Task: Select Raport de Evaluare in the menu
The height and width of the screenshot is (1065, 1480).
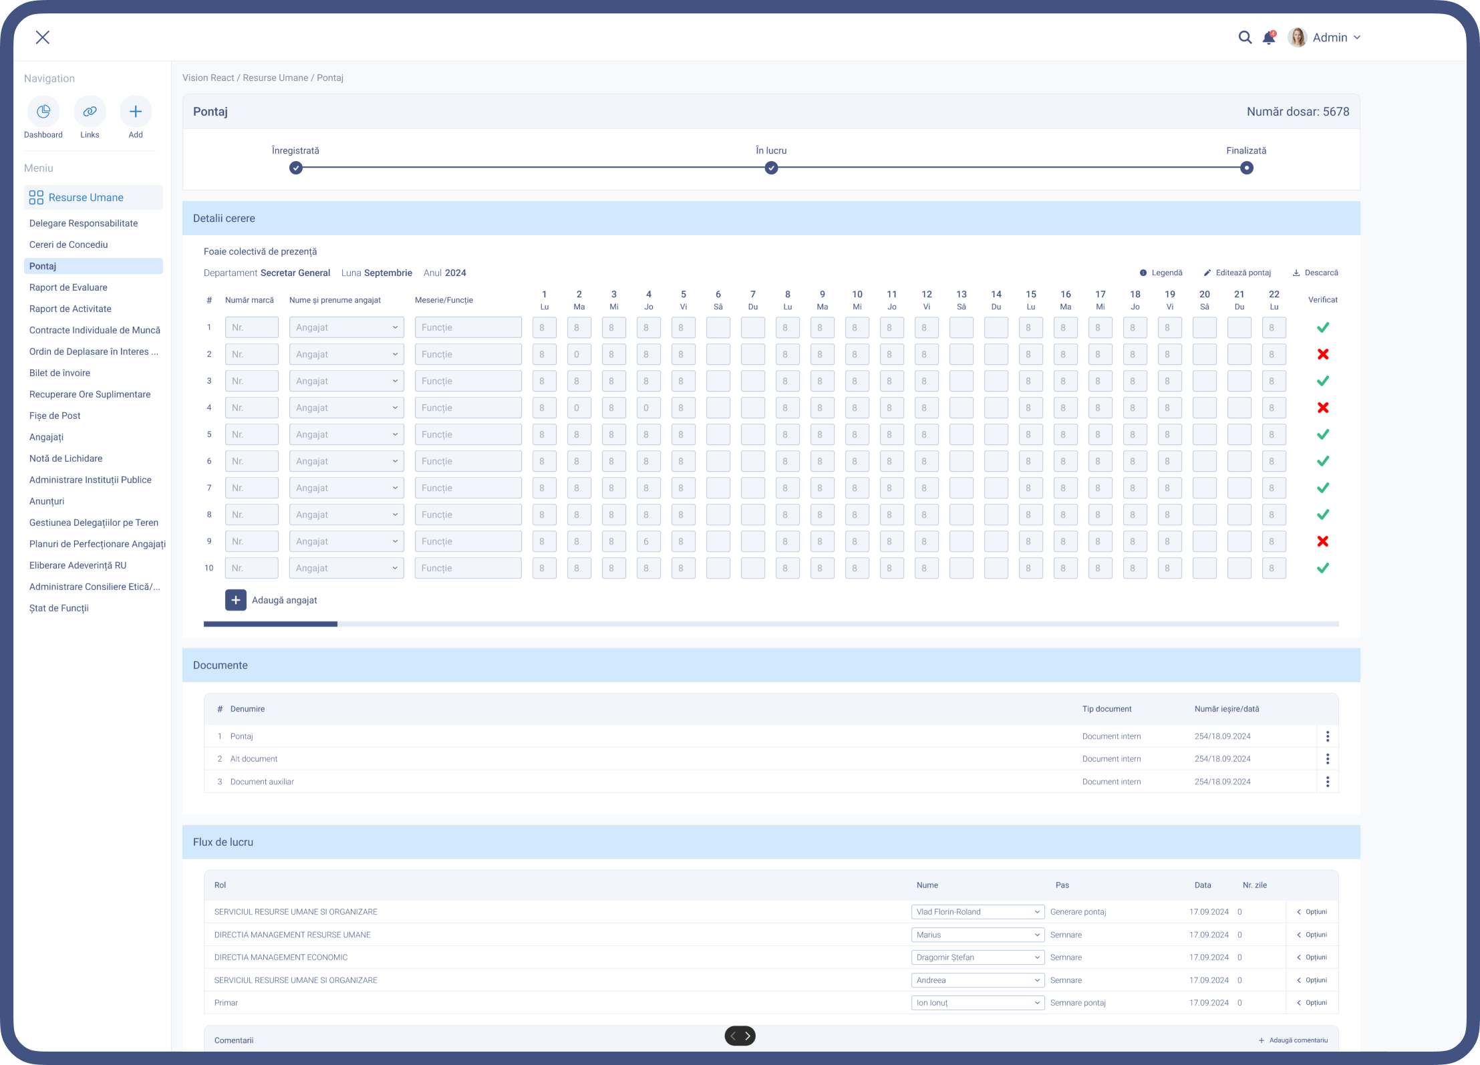Action: [68, 287]
